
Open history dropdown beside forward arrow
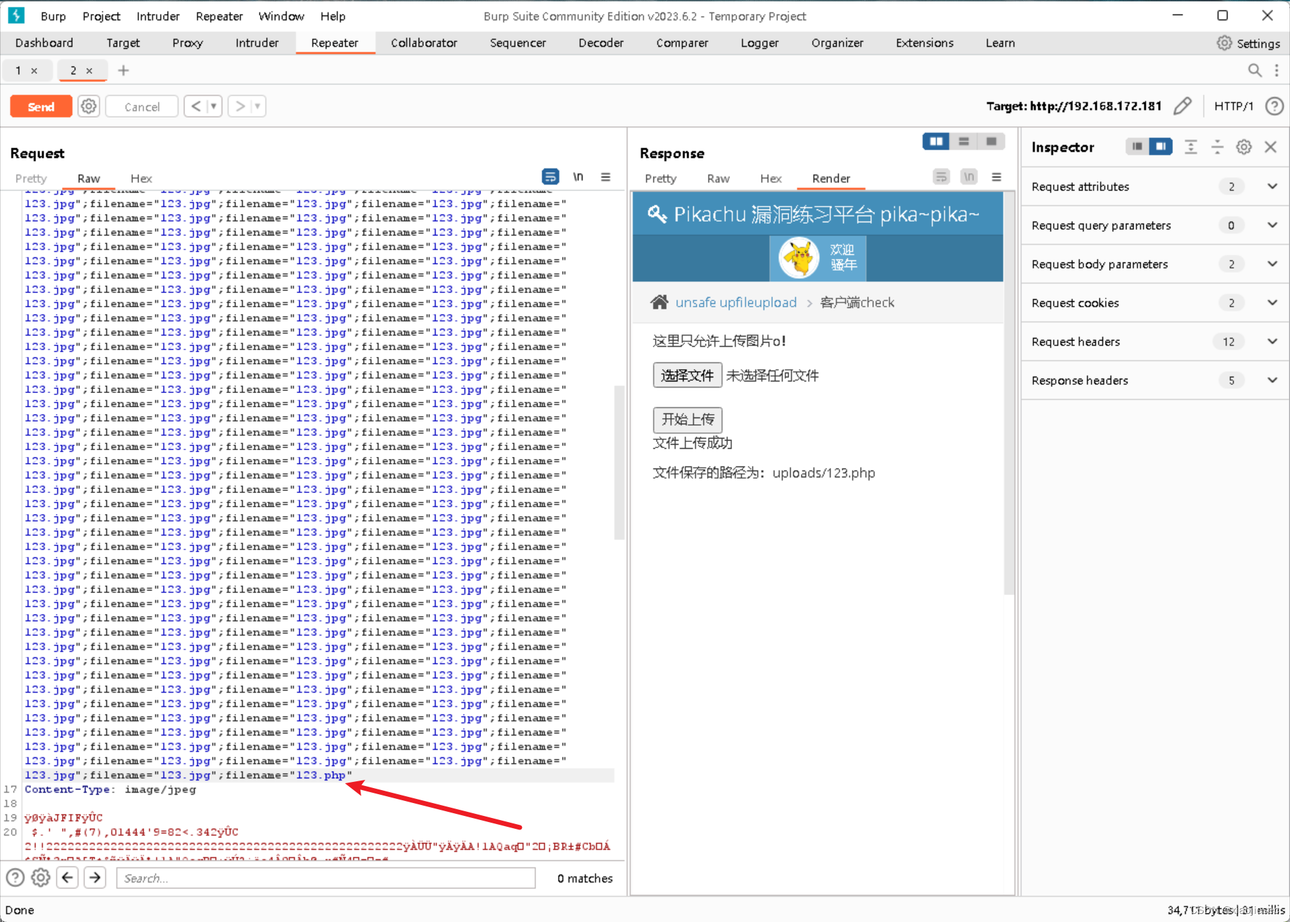(x=258, y=106)
